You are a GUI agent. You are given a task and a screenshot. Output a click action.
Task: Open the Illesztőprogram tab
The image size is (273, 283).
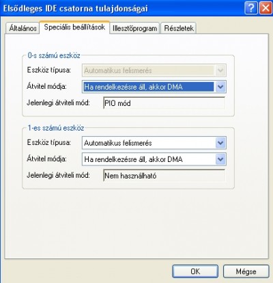(x=134, y=28)
